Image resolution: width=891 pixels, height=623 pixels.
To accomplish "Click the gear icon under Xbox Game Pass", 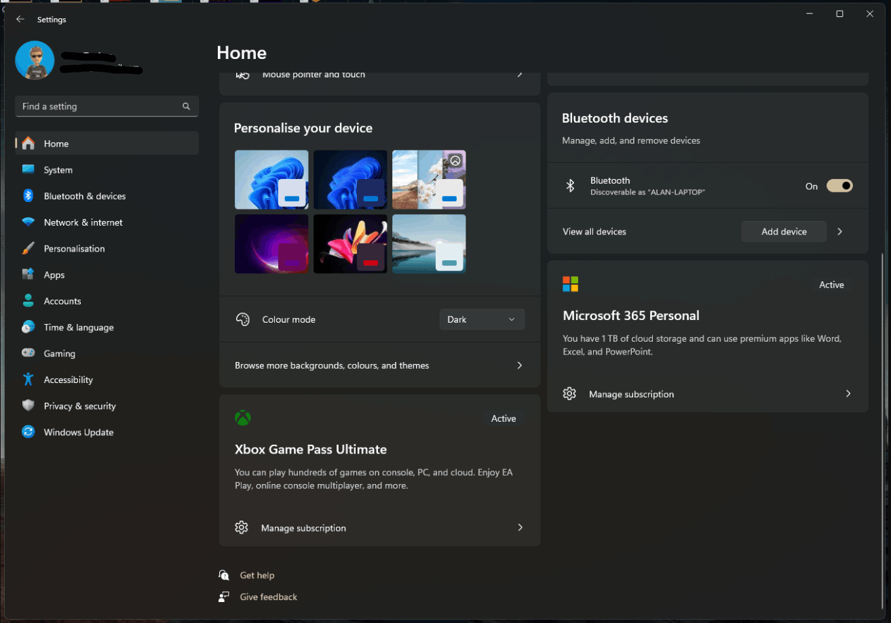I will [242, 527].
